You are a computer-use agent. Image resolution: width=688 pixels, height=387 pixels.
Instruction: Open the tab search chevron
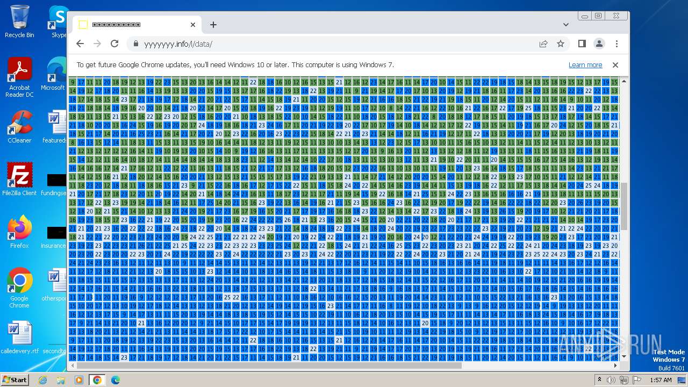click(566, 25)
